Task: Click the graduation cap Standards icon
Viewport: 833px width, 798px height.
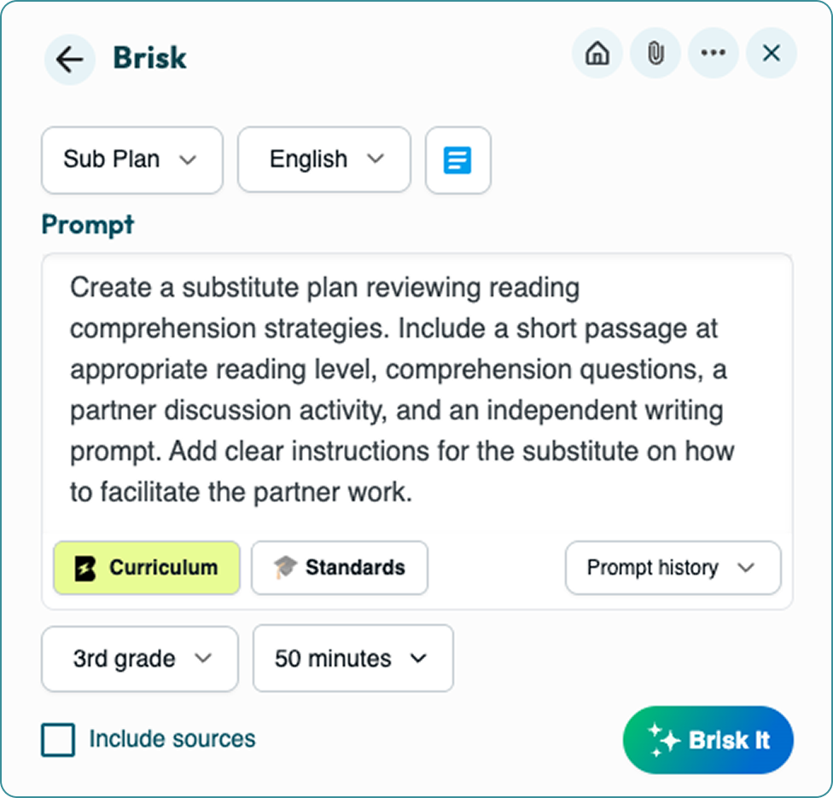Action: pos(285,567)
